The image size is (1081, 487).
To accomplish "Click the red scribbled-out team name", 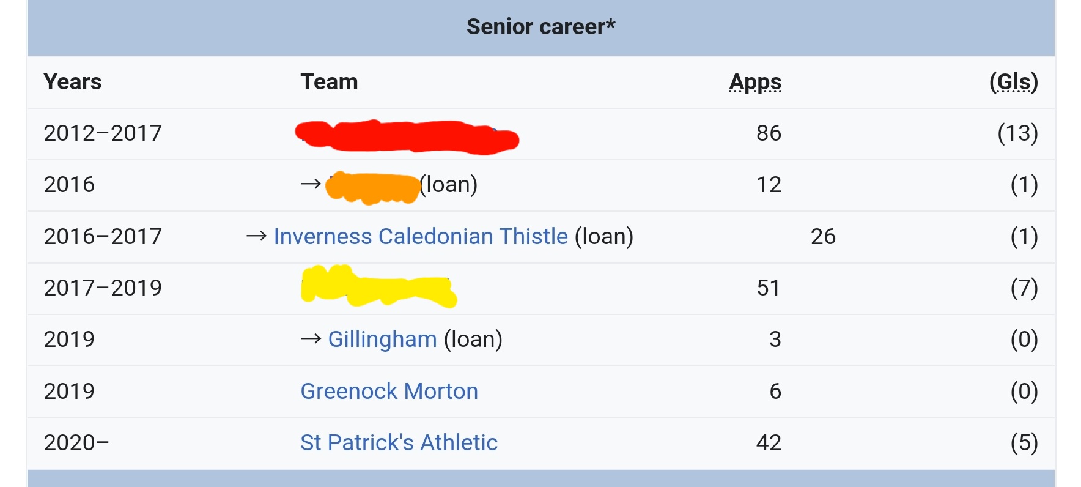I will pyautogui.click(x=407, y=136).
